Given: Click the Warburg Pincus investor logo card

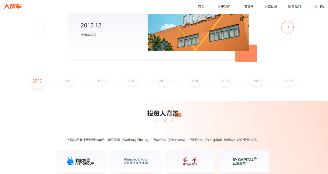Looking at the screenshot, I should pyautogui.click(x=135, y=161).
